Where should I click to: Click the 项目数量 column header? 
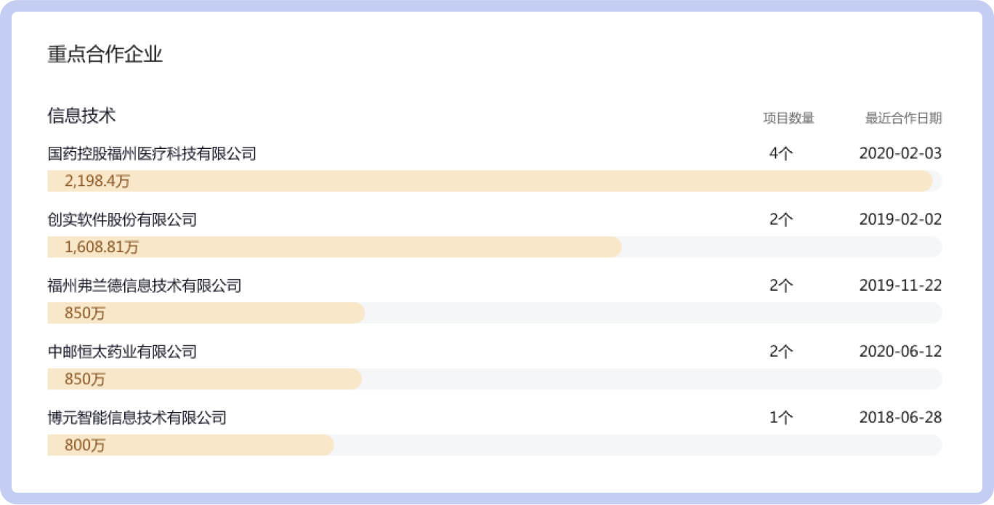click(788, 118)
